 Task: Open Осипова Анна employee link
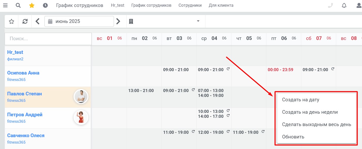point(23,73)
